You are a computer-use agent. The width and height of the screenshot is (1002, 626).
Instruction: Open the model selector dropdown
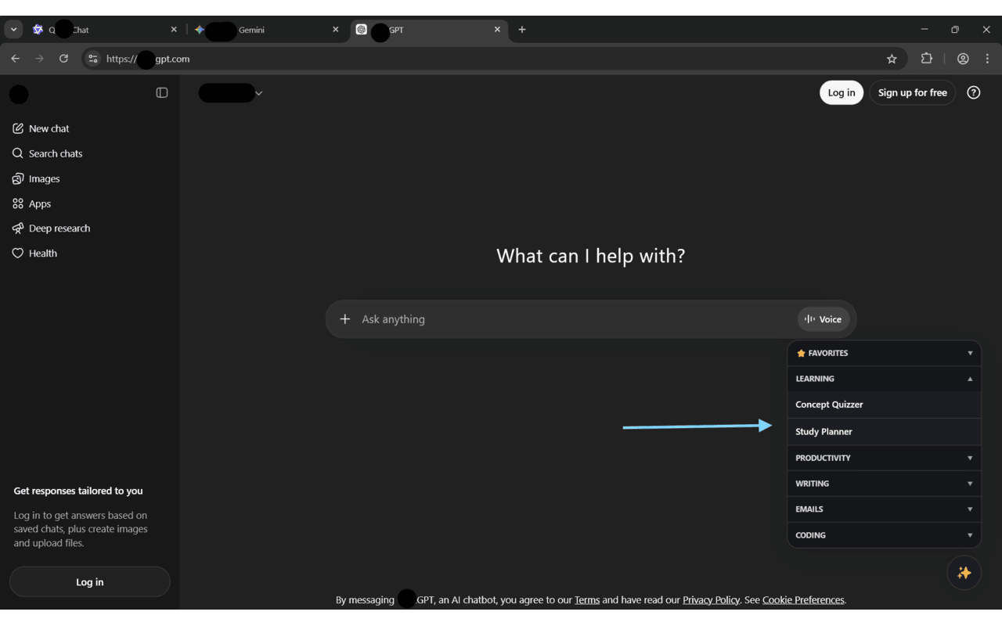[230, 93]
